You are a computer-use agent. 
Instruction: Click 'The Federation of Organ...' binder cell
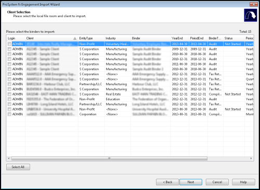[150, 99]
